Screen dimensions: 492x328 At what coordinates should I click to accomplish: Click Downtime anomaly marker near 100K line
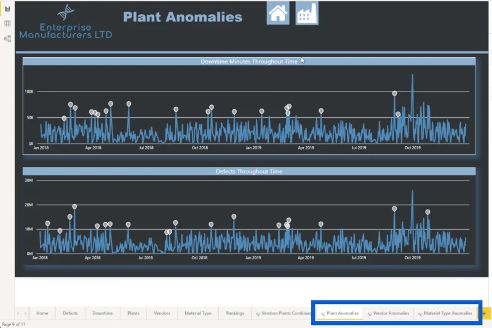(394, 93)
